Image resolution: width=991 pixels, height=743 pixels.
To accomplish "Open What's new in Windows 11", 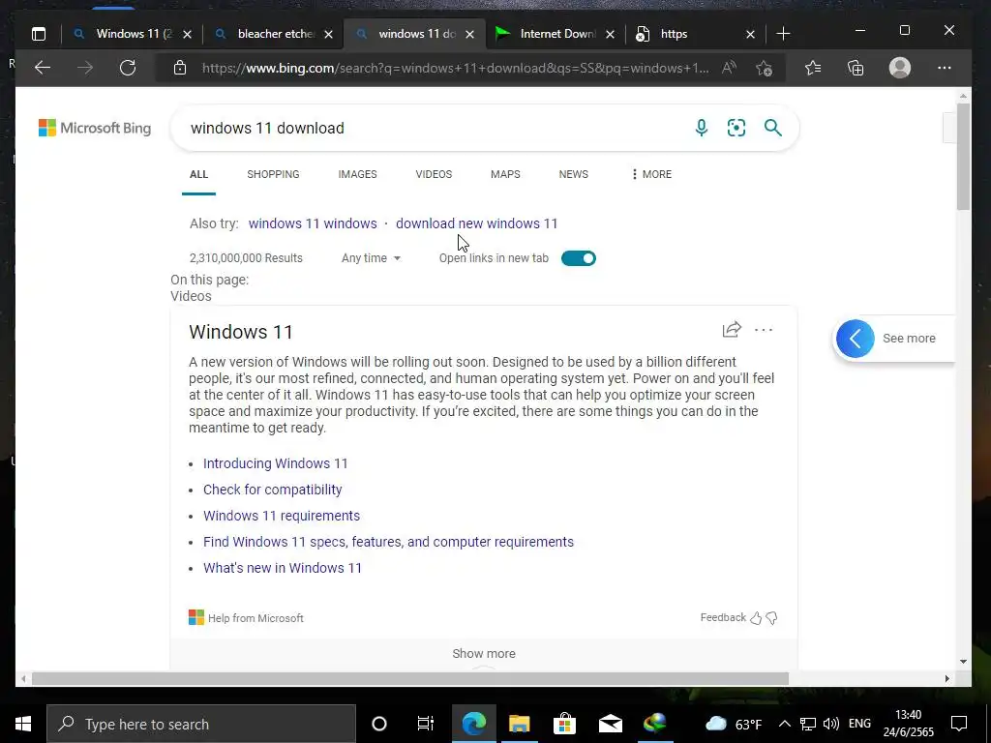I will point(283,568).
